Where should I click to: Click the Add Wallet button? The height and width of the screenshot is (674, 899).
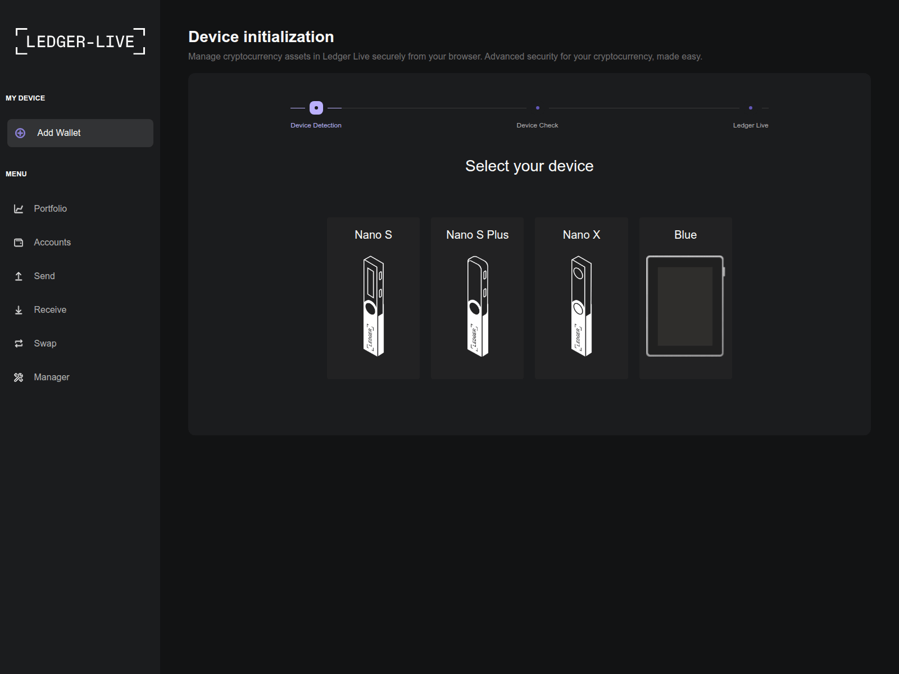80,133
